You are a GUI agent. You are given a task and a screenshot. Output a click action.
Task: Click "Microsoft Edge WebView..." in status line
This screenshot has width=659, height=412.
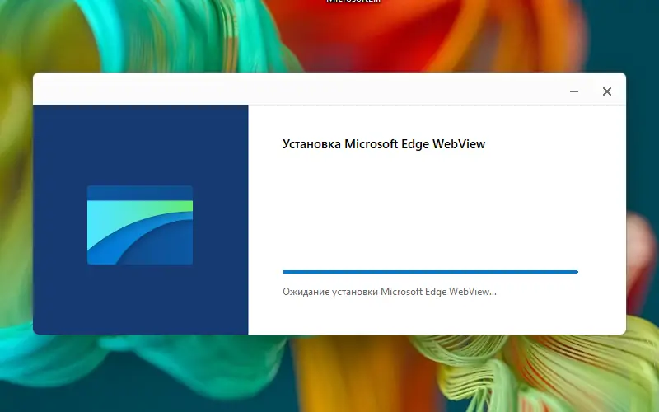(438, 292)
